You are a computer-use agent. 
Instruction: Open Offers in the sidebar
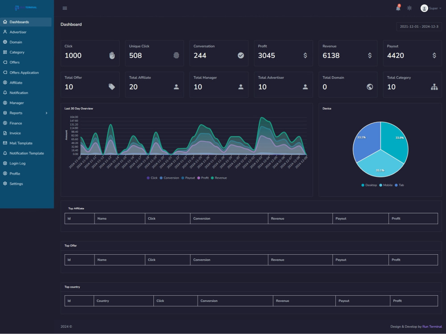coord(25,62)
